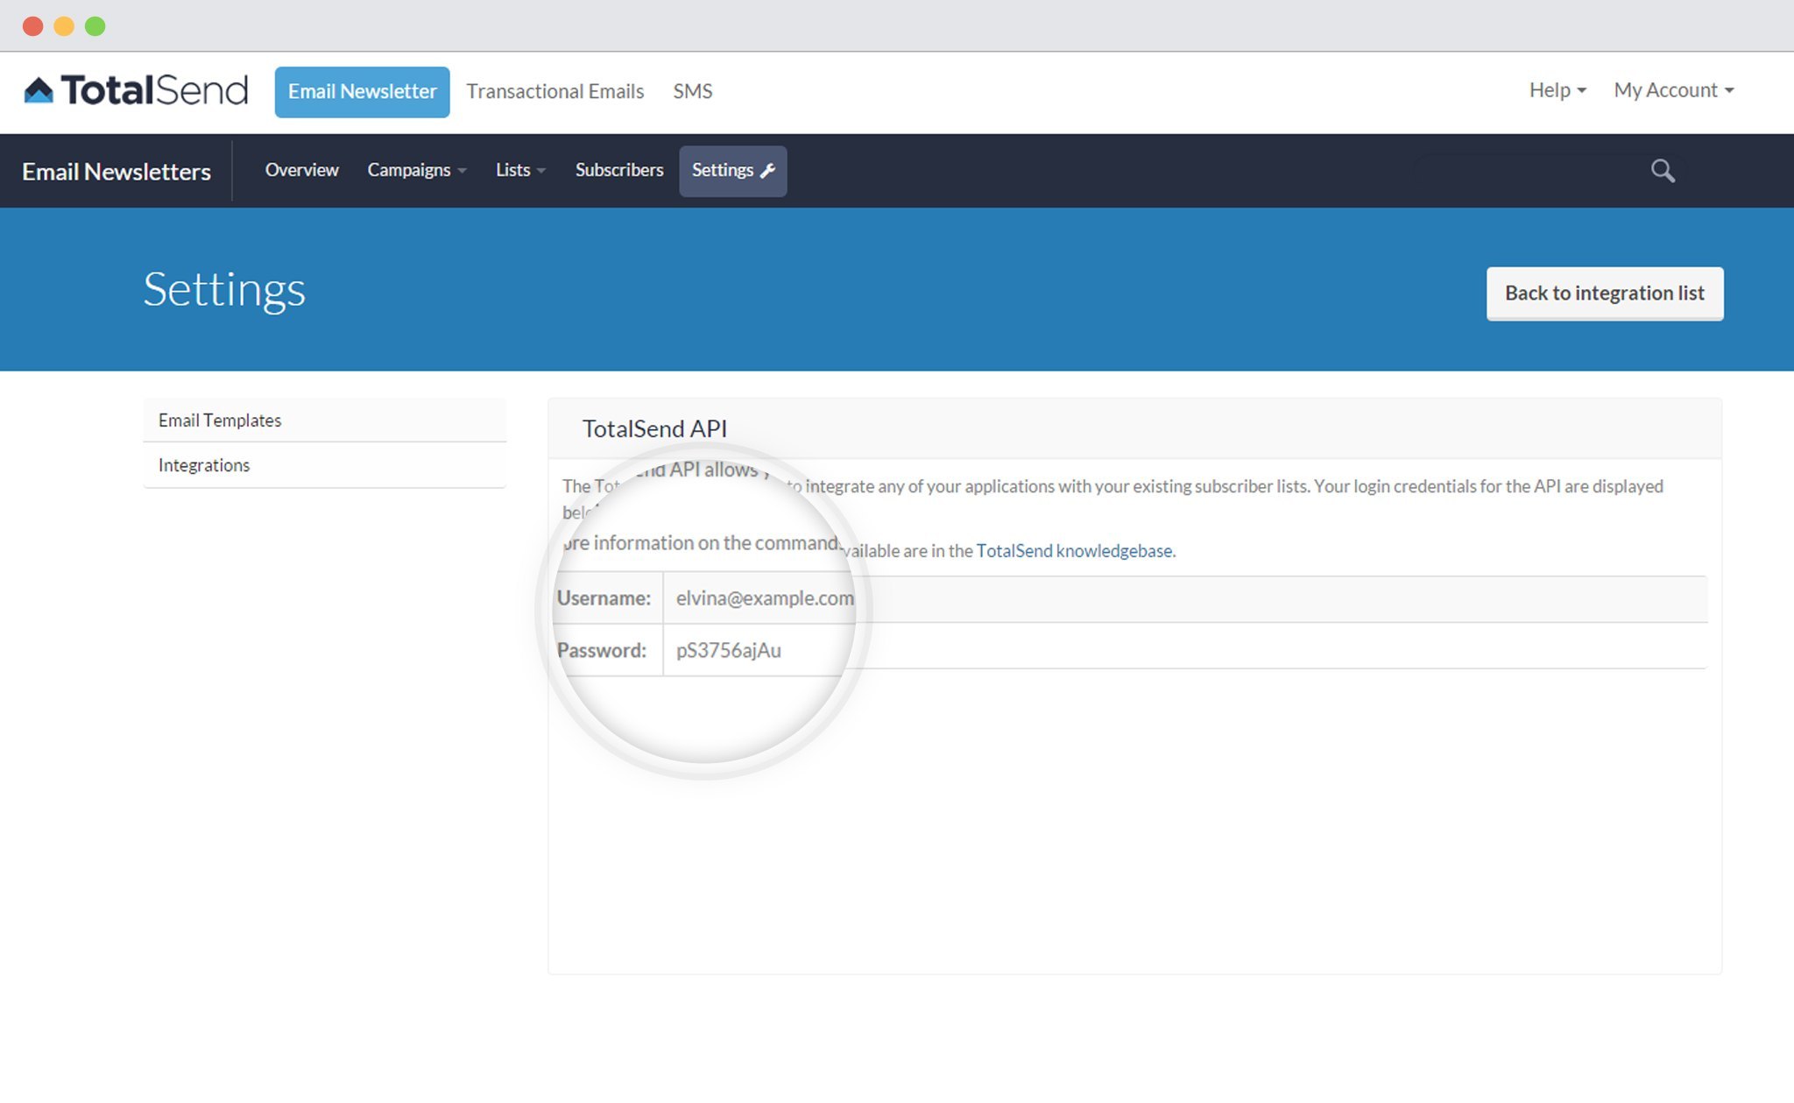Click the Username input field
This screenshot has height=1103, width=1794.
[764, 598]
